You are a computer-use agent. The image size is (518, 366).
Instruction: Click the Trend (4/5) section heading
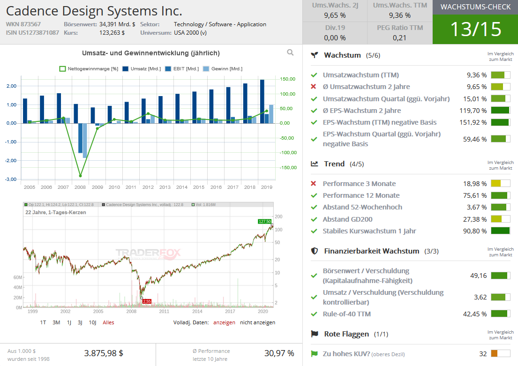pyautogui.click(x=344, y=164)
